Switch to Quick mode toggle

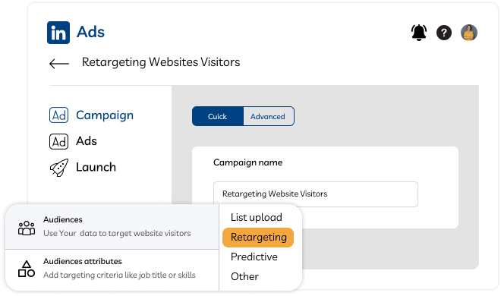(218, 116)
